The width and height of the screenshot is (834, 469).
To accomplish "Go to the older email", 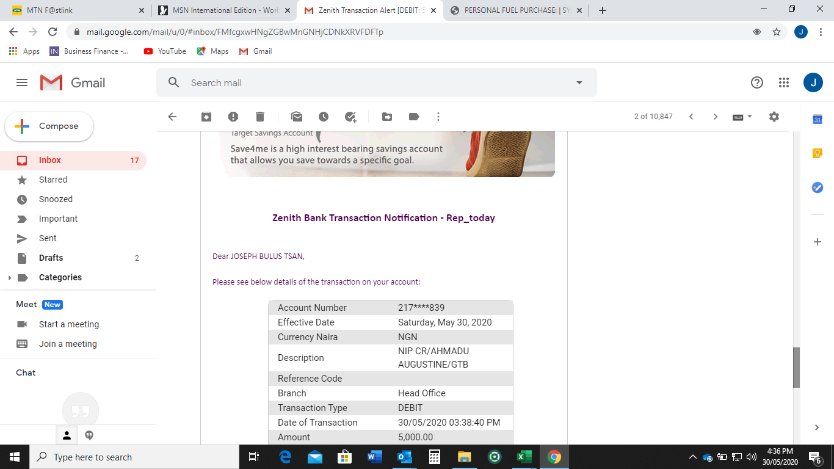I will pyautogui.click(x=716, y=117).
